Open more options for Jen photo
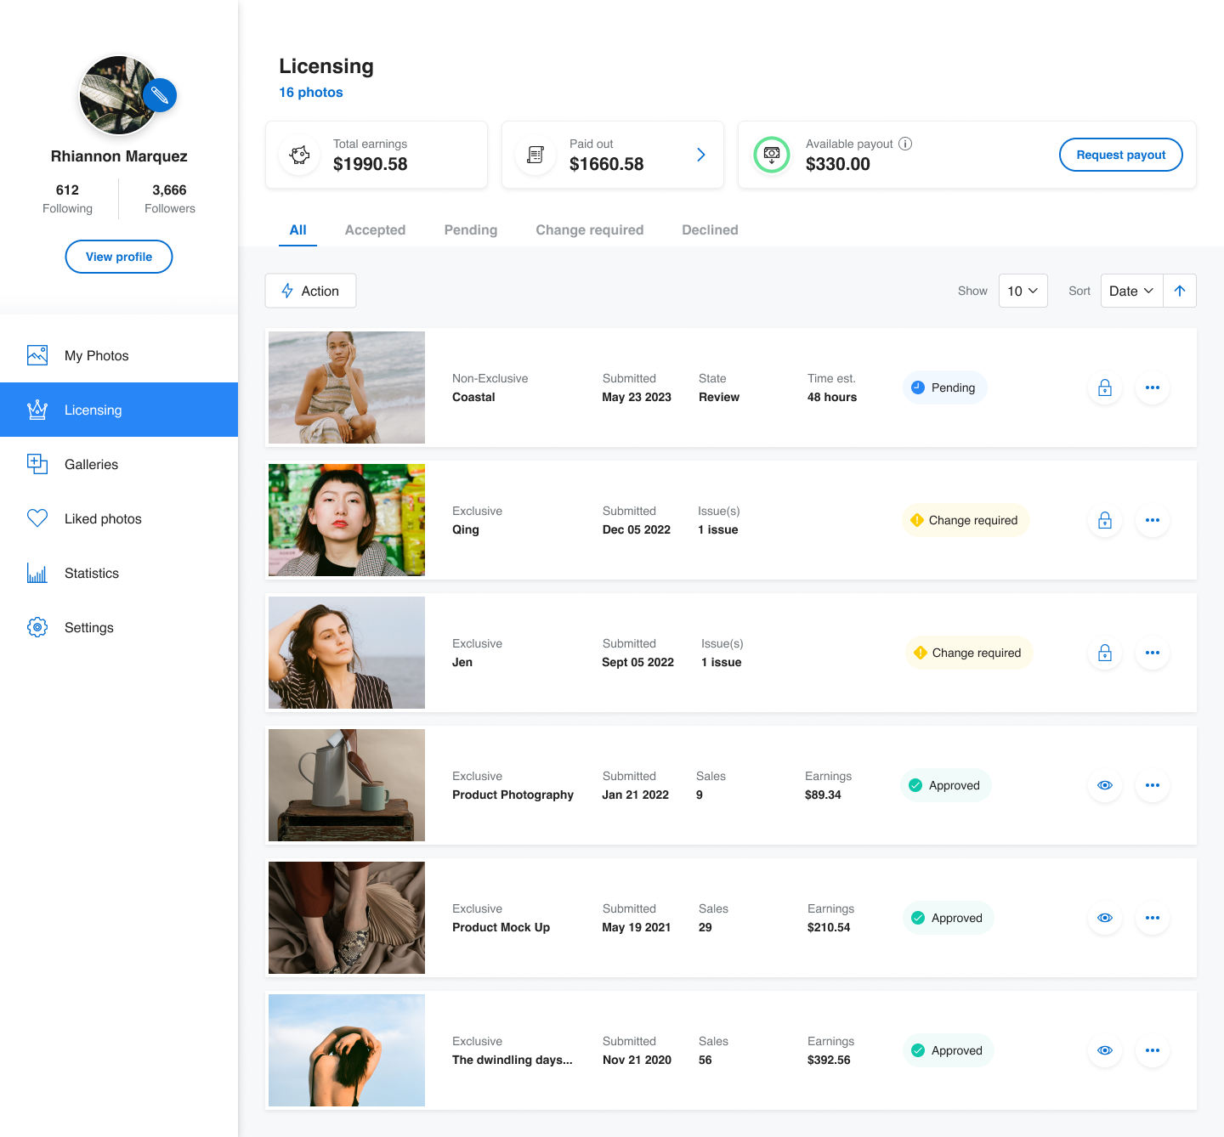The width and height of the screenshot is (1224, 1137). (x=1153, y=653)
